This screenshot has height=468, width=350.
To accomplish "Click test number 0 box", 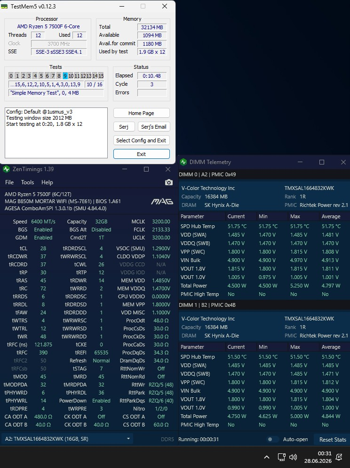I will tap(11, 76).
